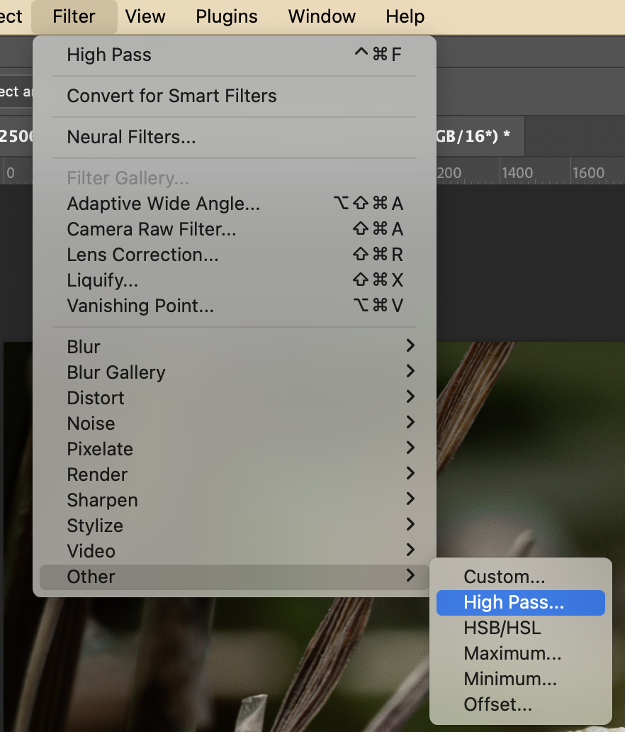
Task: Open the Plugins menu
Action: coord(226,16)
